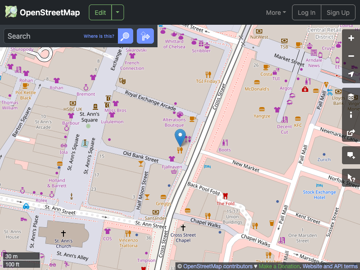Click the OpenStreetMap logo
The image size is (360, 270).
pyautogui.click(x=42, y=12)
